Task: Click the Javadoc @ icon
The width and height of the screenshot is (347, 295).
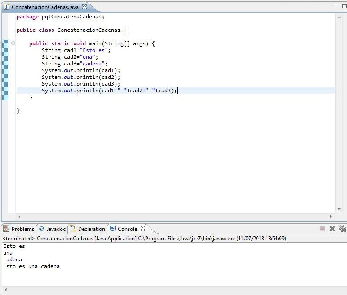Action: [x=42, y=229]
